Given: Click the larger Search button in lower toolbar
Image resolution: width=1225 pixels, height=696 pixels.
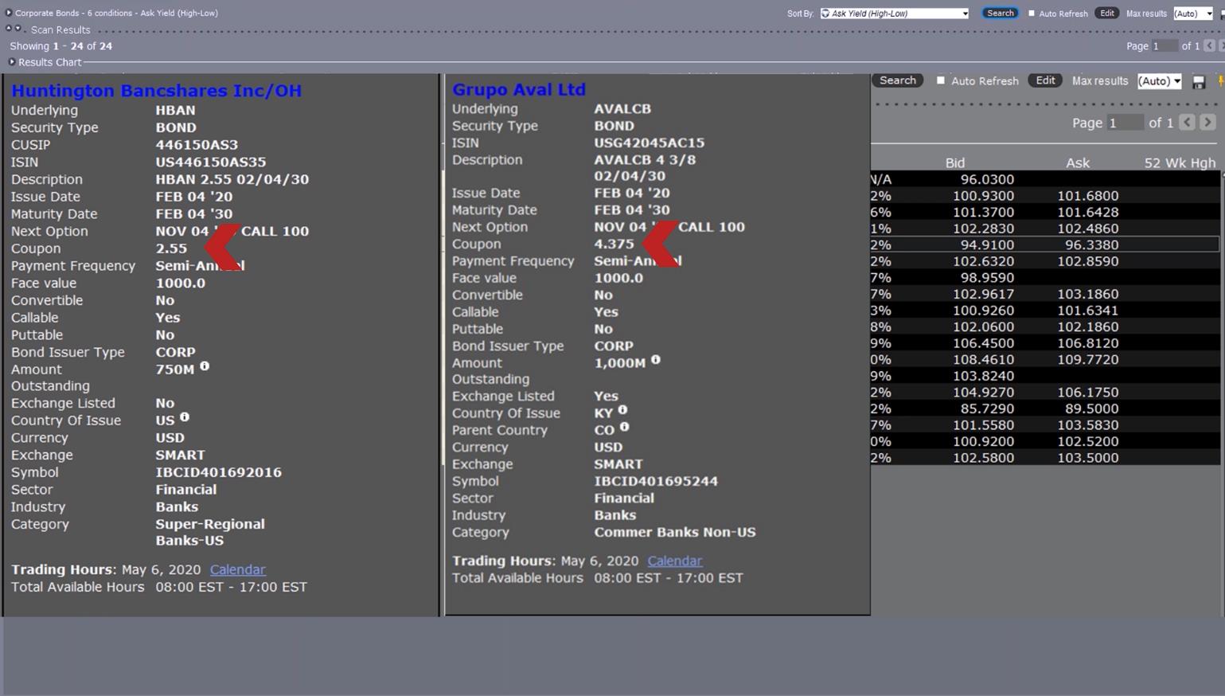Looking at the screenshot, I should [x=897, y=80].
